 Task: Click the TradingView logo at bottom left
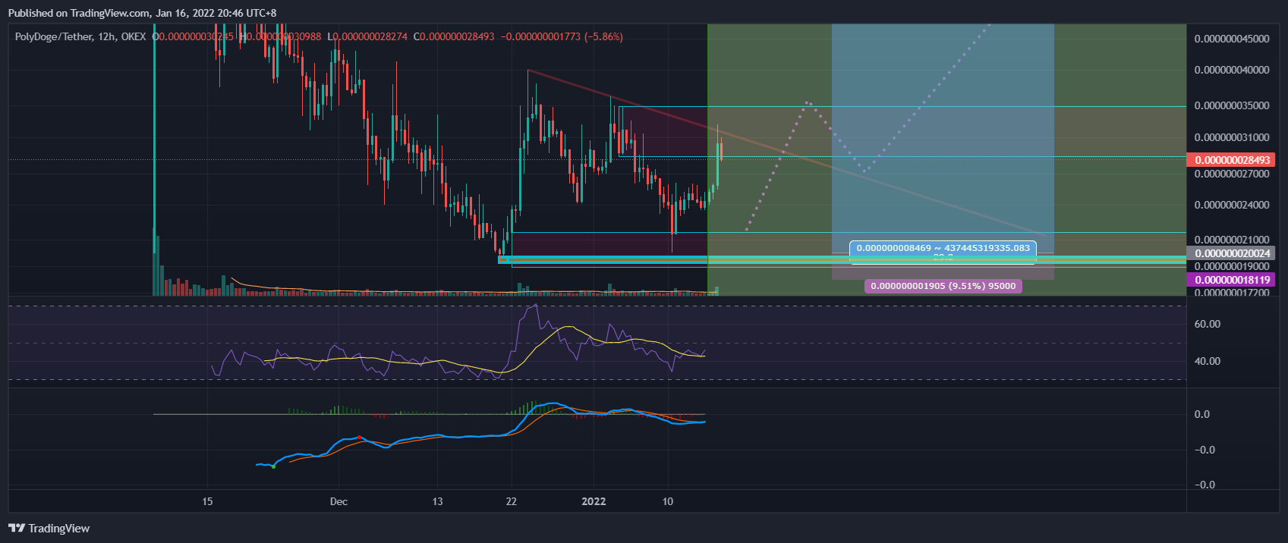pyautogui.click(x=49, y=529)
